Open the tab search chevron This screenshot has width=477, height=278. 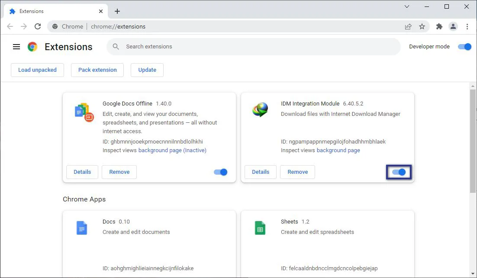(406, 6)
